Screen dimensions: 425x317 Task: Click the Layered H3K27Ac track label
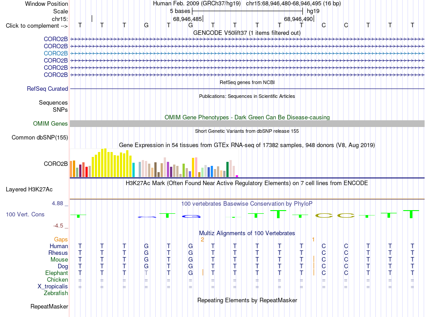(x=29, y=190)
